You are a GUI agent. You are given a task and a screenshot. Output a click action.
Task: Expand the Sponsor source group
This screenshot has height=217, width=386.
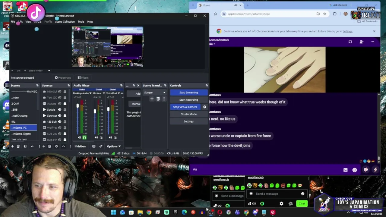[44, 116]
